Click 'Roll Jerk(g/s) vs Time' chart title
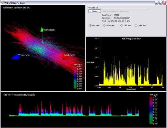This screenshot has height=128, width=167. (131, 39)
